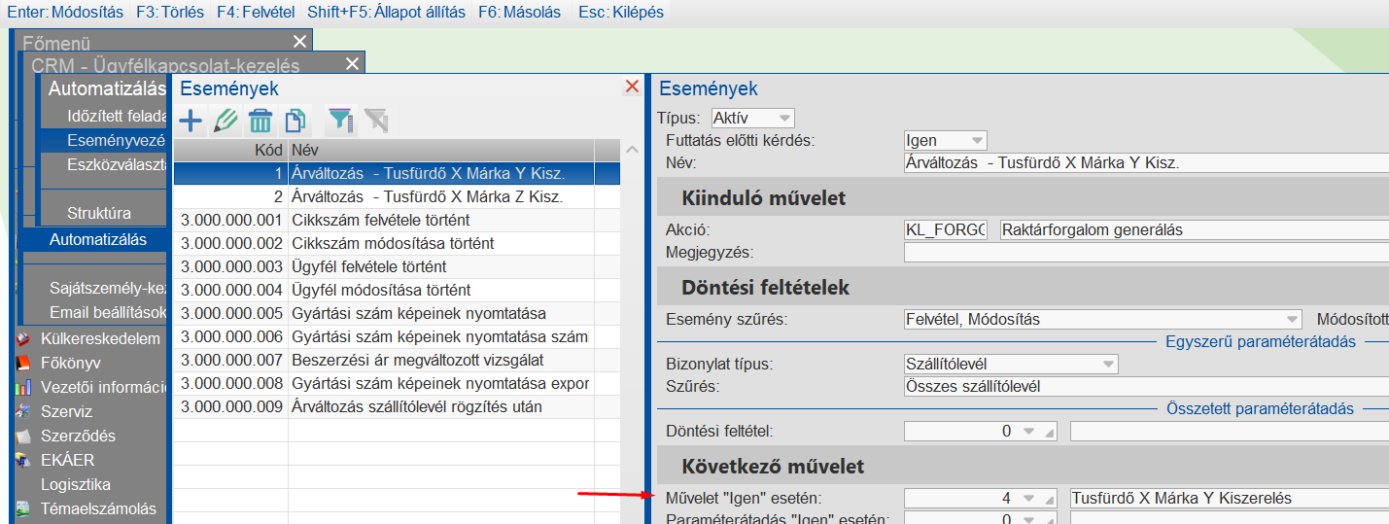Viewport: 1389px width, 524px height.
Task: Click the Megjegyzés input field
Action: [1145, 253]
